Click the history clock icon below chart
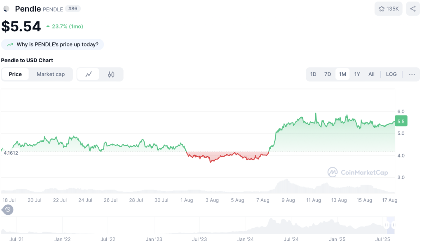This screenshot has width=422, height=251. [x=7, y=209]
